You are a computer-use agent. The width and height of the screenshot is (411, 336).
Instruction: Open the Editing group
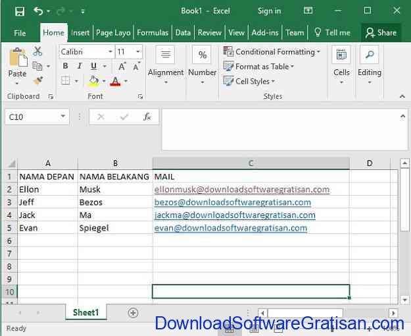coord(370,65)
